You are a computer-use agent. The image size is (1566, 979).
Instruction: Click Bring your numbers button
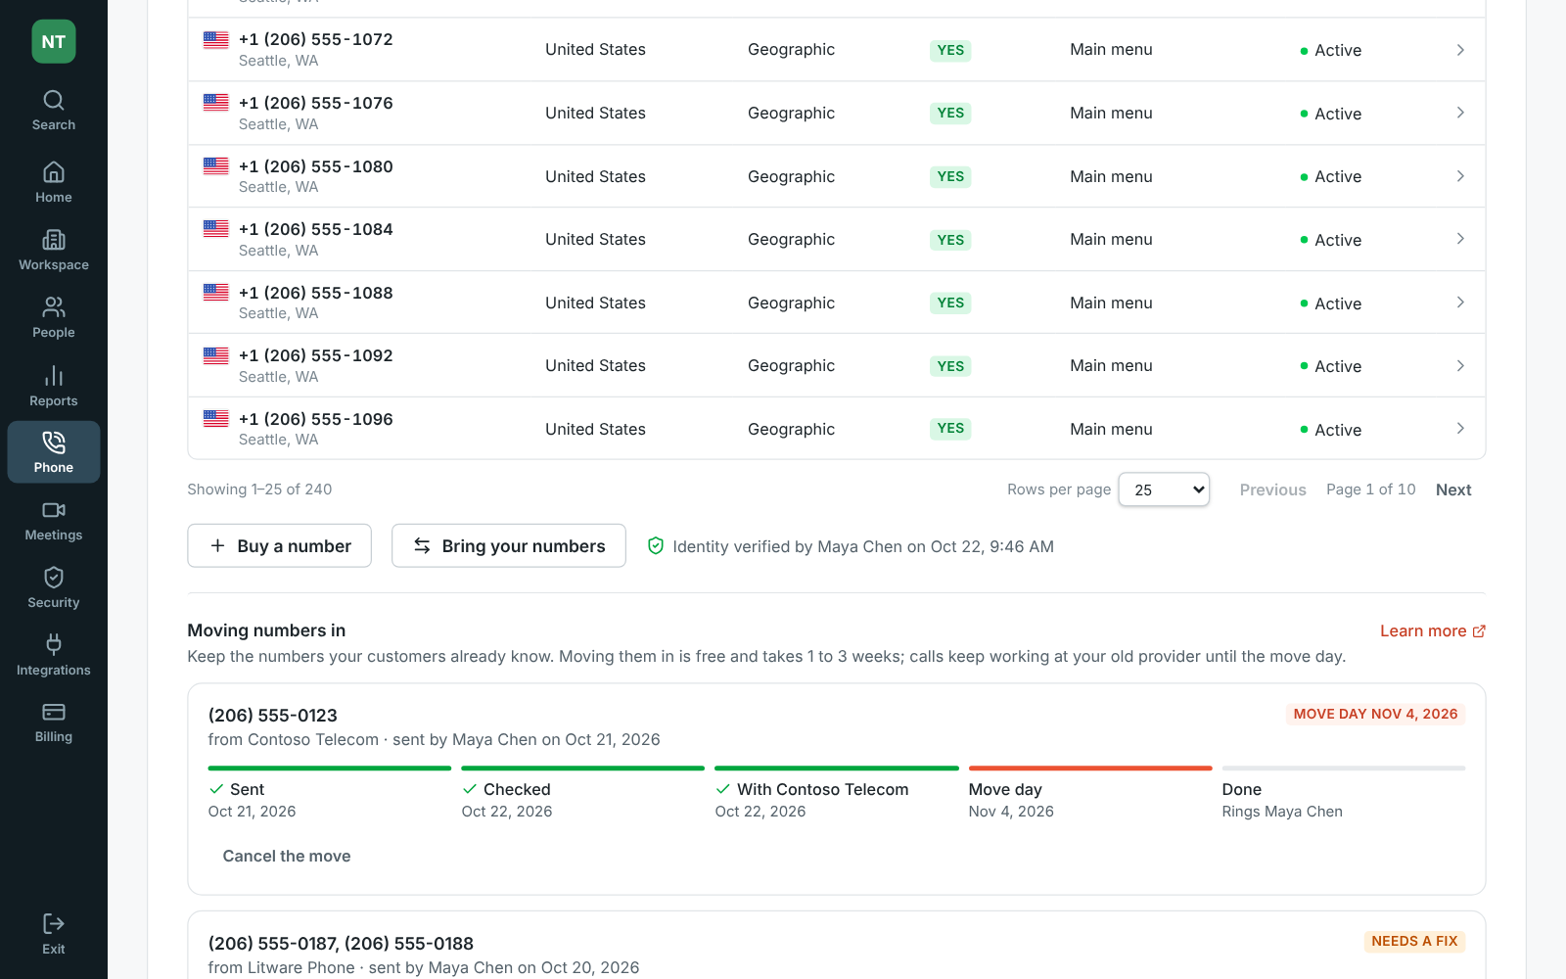[509, 545]
